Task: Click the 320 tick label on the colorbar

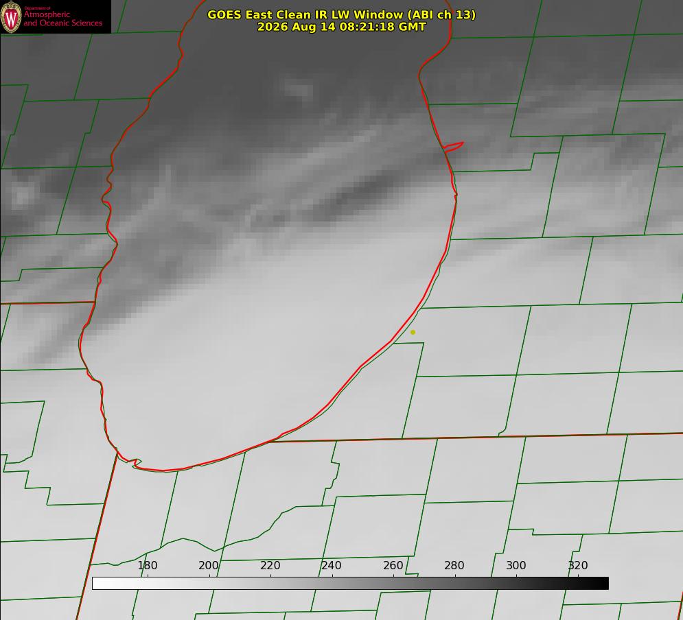Action: coord(578,565)
